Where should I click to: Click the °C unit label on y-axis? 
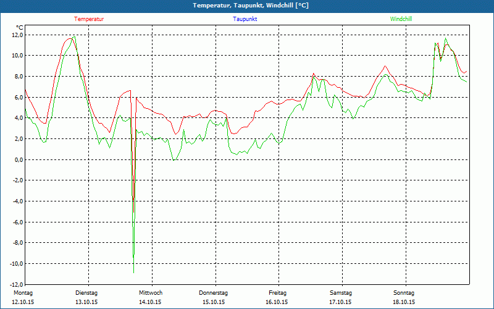[x=20, y=28]
